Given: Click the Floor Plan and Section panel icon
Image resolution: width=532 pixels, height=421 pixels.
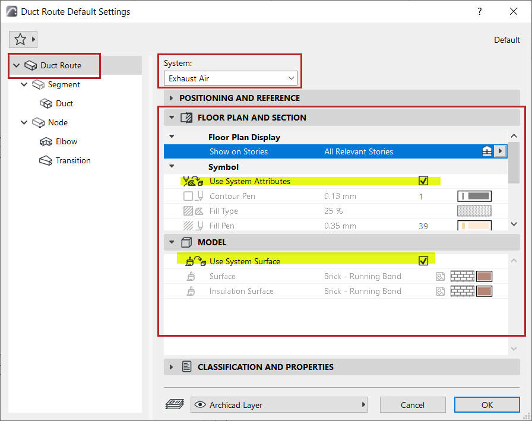Looking at the screenshot, I should point(186,118).
